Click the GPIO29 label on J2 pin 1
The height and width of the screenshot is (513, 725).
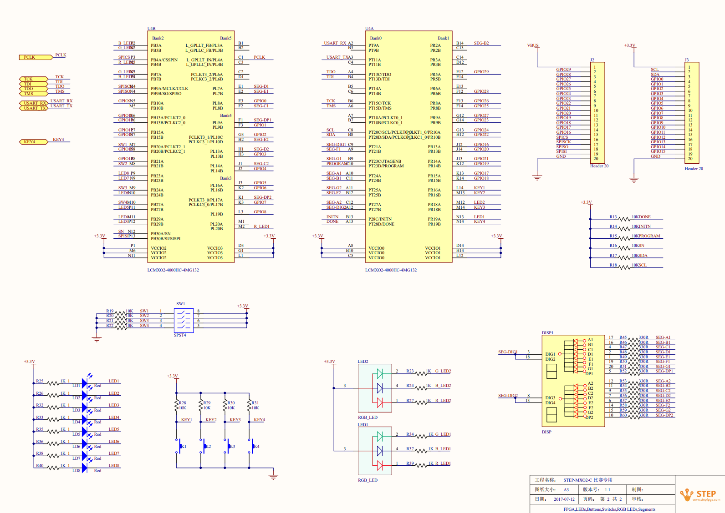[563, 70]
